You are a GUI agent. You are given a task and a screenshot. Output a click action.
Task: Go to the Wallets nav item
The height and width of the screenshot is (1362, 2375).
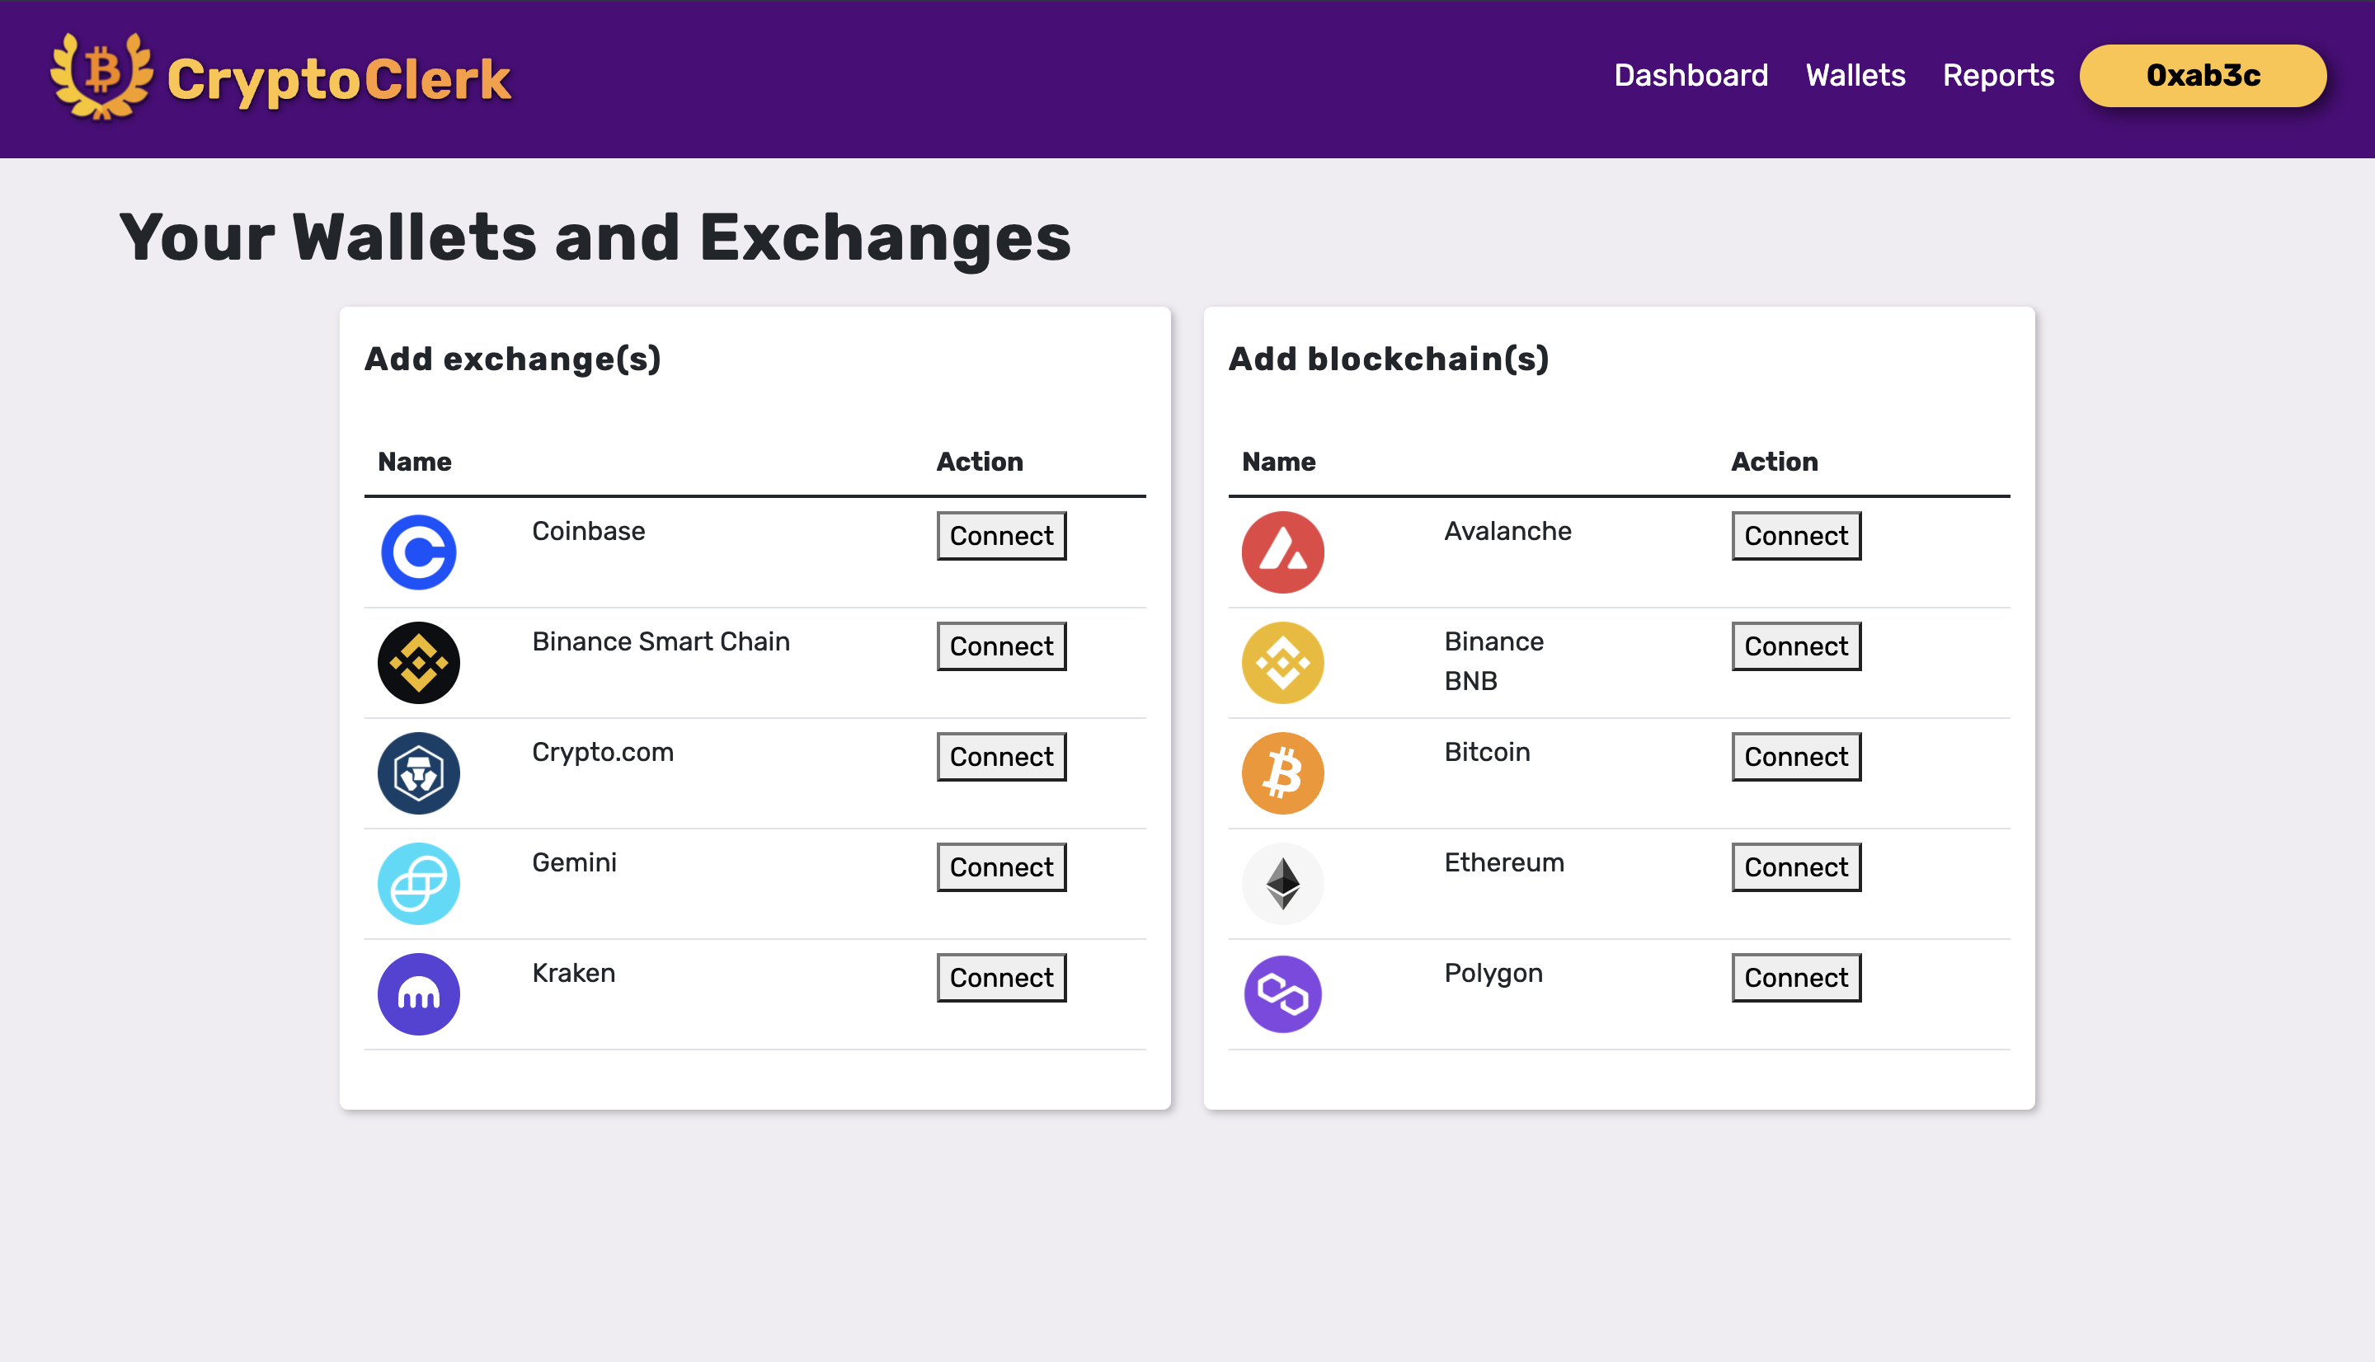(x=1855, y=75)
